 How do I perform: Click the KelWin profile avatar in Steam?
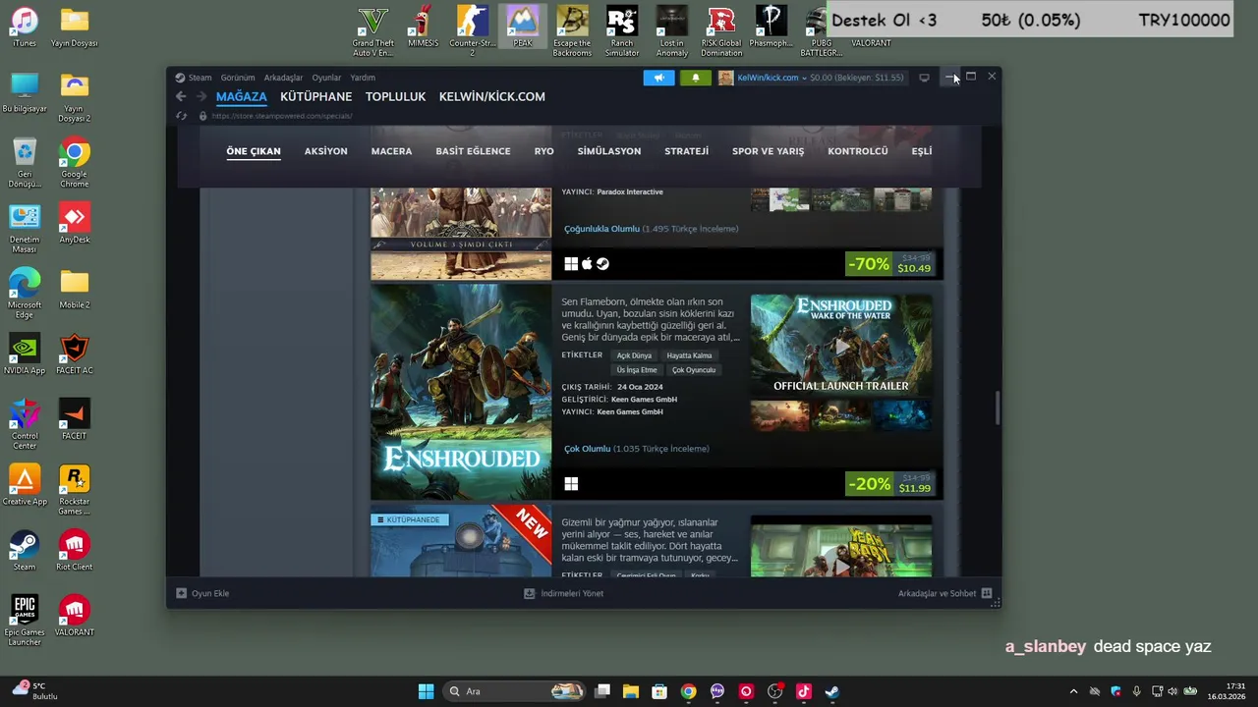[x=725, y=78]
